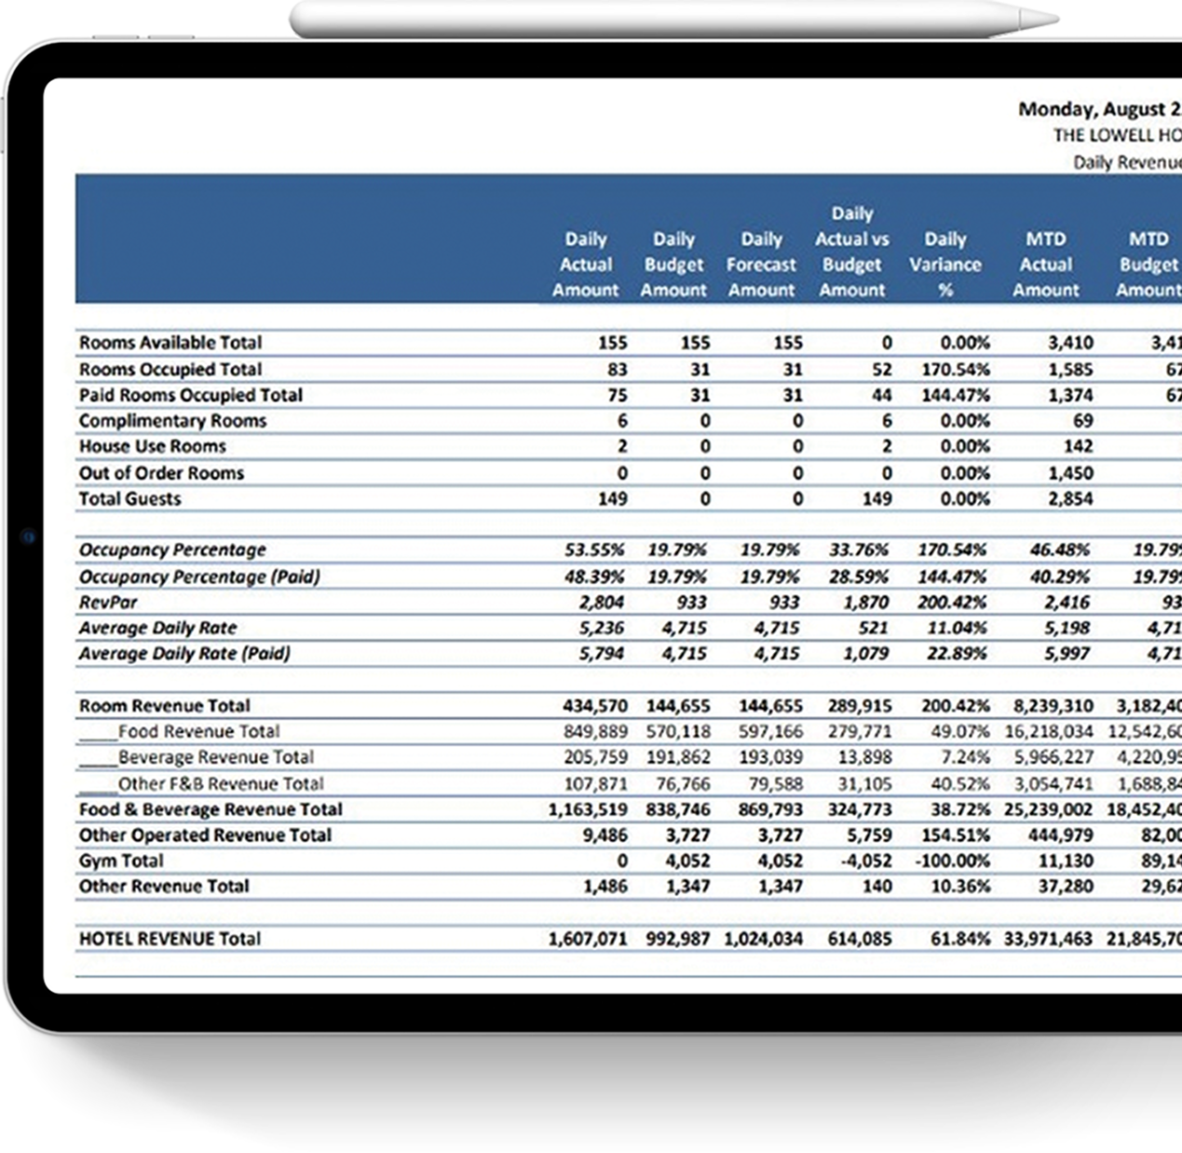Select the Complimentary Rooms row label
Screen dimensions: 1182x1153
pos(172,421)
